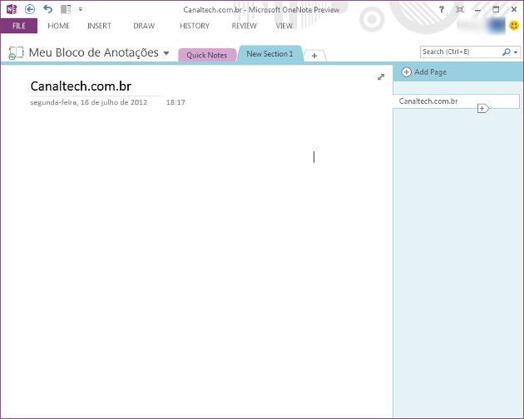Switch to the HOME ribbon tab
This screenshot has height=419, width=524.
(x=58, y=26)
